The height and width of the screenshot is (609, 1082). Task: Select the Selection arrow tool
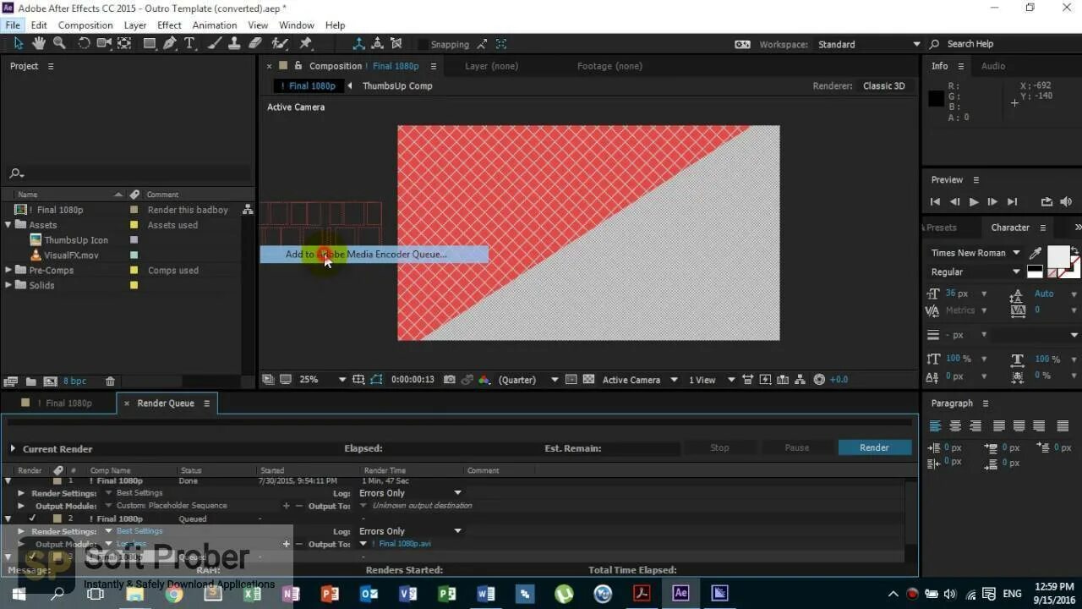[19, 43]
